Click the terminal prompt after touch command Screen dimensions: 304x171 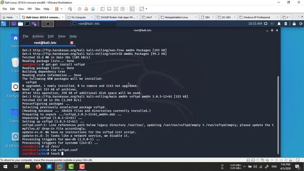click(x=62, y=153)
